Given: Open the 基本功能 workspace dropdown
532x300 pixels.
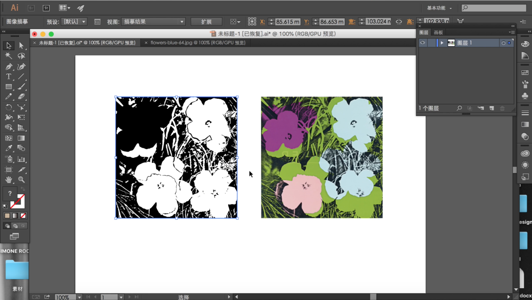Looking at the screenshot, I should point(439,8).
